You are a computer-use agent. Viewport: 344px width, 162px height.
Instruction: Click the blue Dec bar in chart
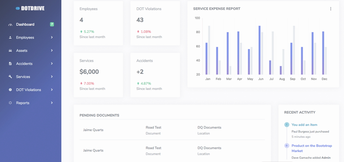[x=323, y=53]
